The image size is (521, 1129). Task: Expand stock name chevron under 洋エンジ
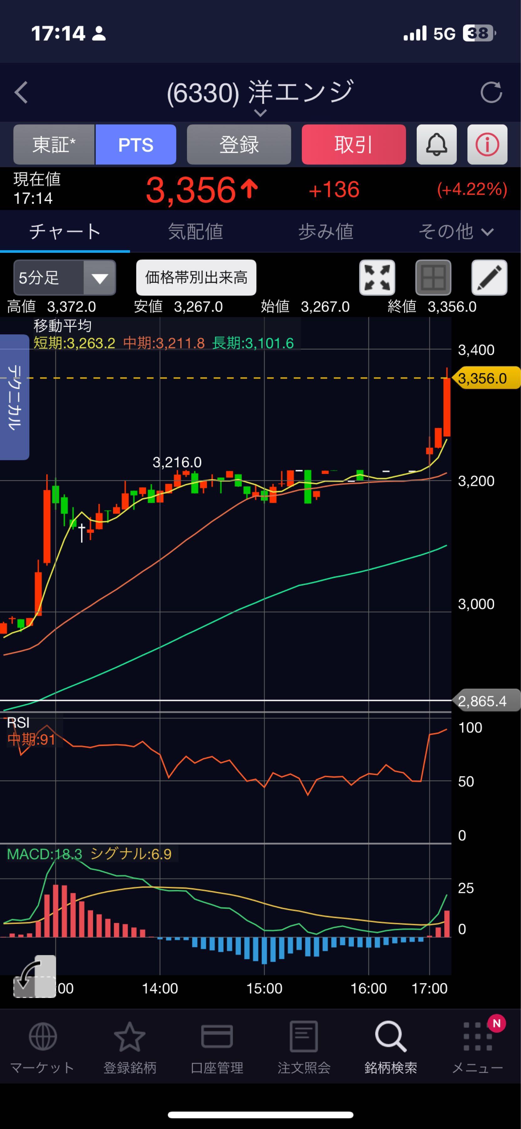point(260,114)
